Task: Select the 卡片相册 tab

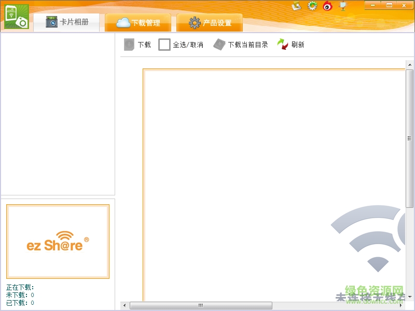Action: pyautogui.click(x=66, y=23)
